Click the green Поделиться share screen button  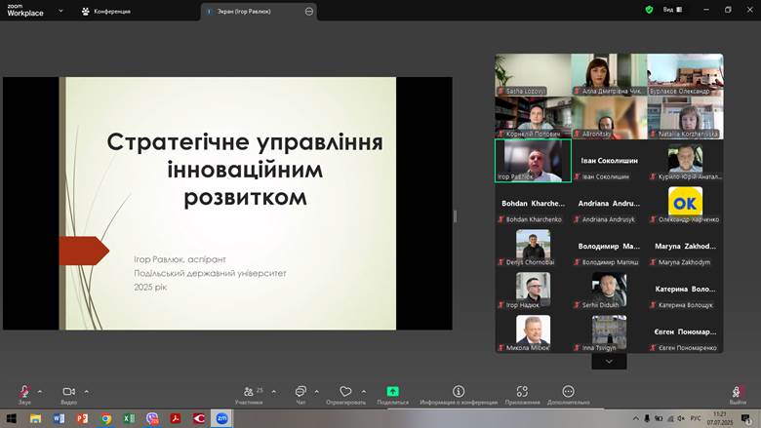tap(392, 392)
